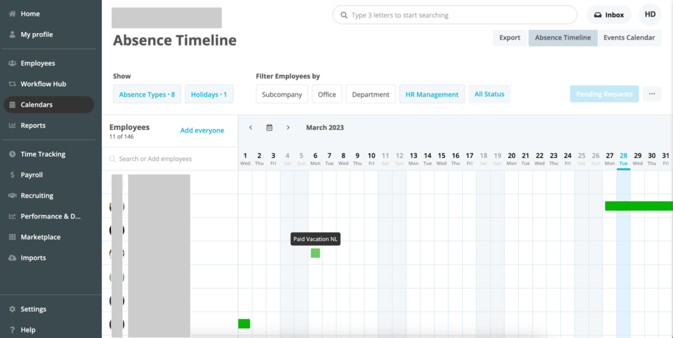The width and height of the screenshot is (673, 338).
Task: Go to next month with right arrow
Action: [288, 128]
